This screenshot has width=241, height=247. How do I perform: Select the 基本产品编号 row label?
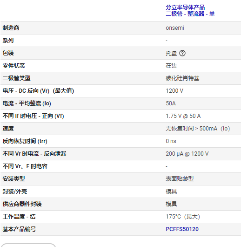pyautogui.click(x=19, y=229)
